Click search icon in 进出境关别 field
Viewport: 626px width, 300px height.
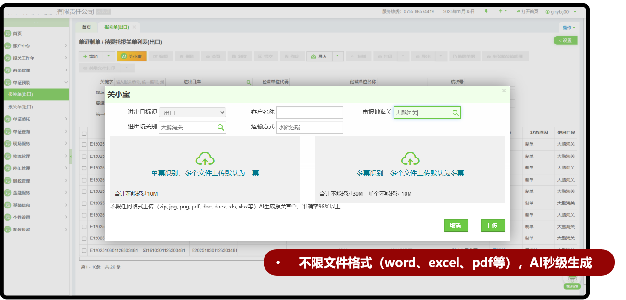(221, 127)
